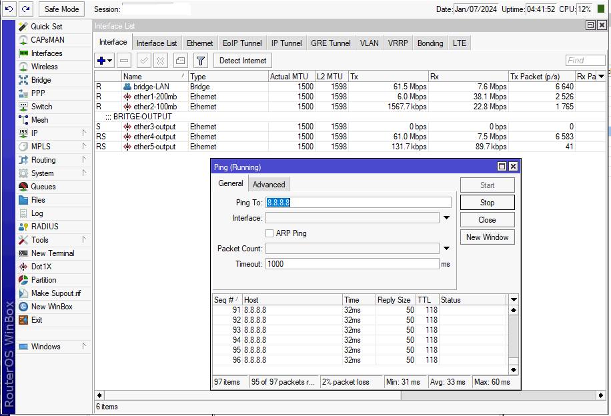Viewport: 611px width, 416px height.
Task: Open Dot1X in sidebar
Action: (x=41, y=267)
